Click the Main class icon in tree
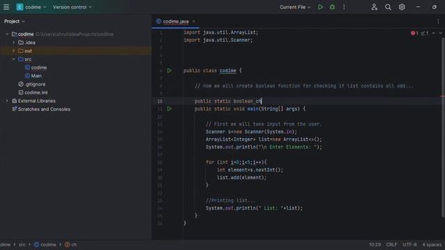 28,76
